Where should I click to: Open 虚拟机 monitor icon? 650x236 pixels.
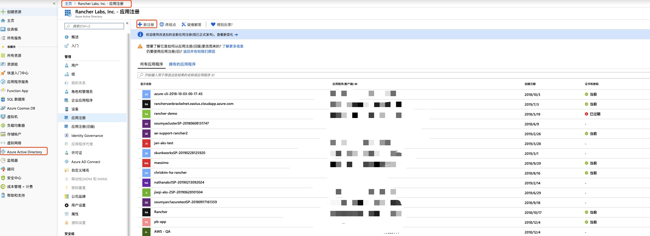3,117
